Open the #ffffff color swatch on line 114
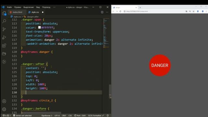208x117 pixels. (39, 27)
